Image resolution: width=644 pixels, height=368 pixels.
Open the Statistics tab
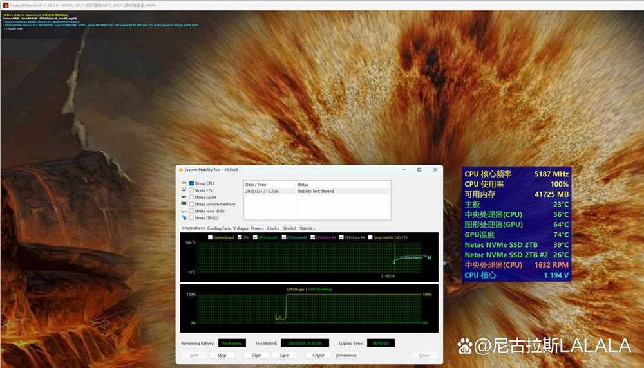(x=307, y=228)
